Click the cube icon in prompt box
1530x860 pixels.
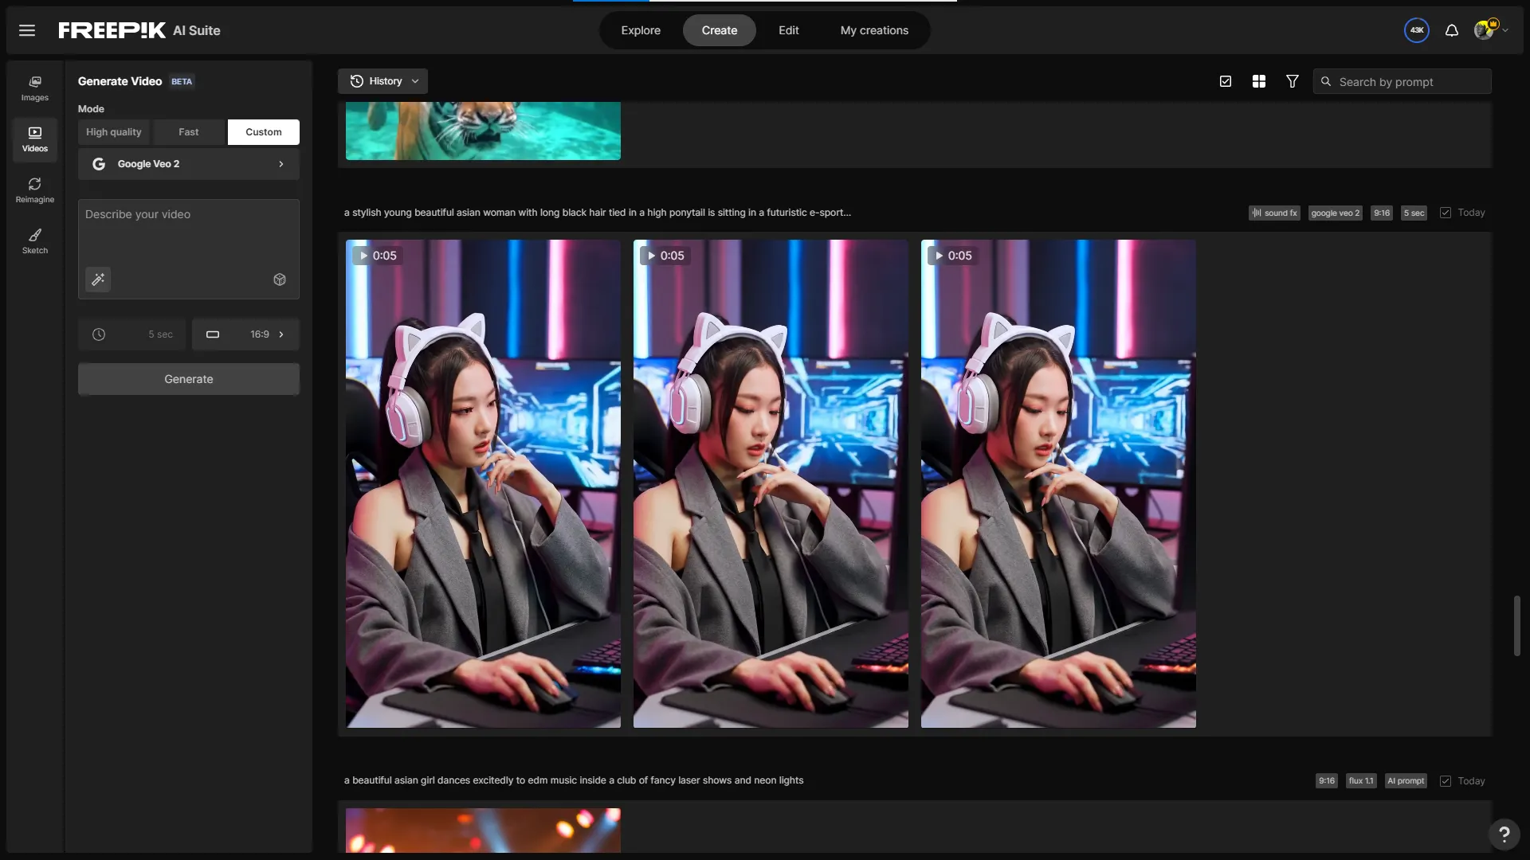coord(280,279)
